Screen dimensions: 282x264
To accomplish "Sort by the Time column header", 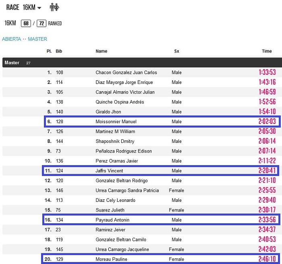I will click(x=267, y=51).
